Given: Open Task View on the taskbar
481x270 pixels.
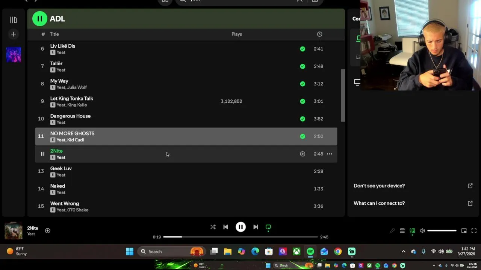Looking at the screenshot, I should click(x=214, y=252).
